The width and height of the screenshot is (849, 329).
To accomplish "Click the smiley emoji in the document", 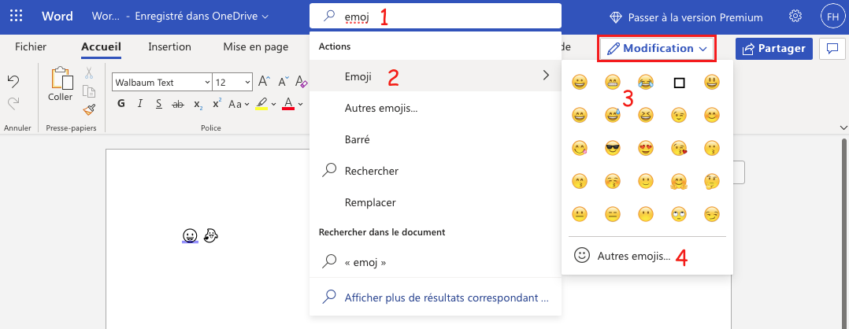I will tap(190, 236).
